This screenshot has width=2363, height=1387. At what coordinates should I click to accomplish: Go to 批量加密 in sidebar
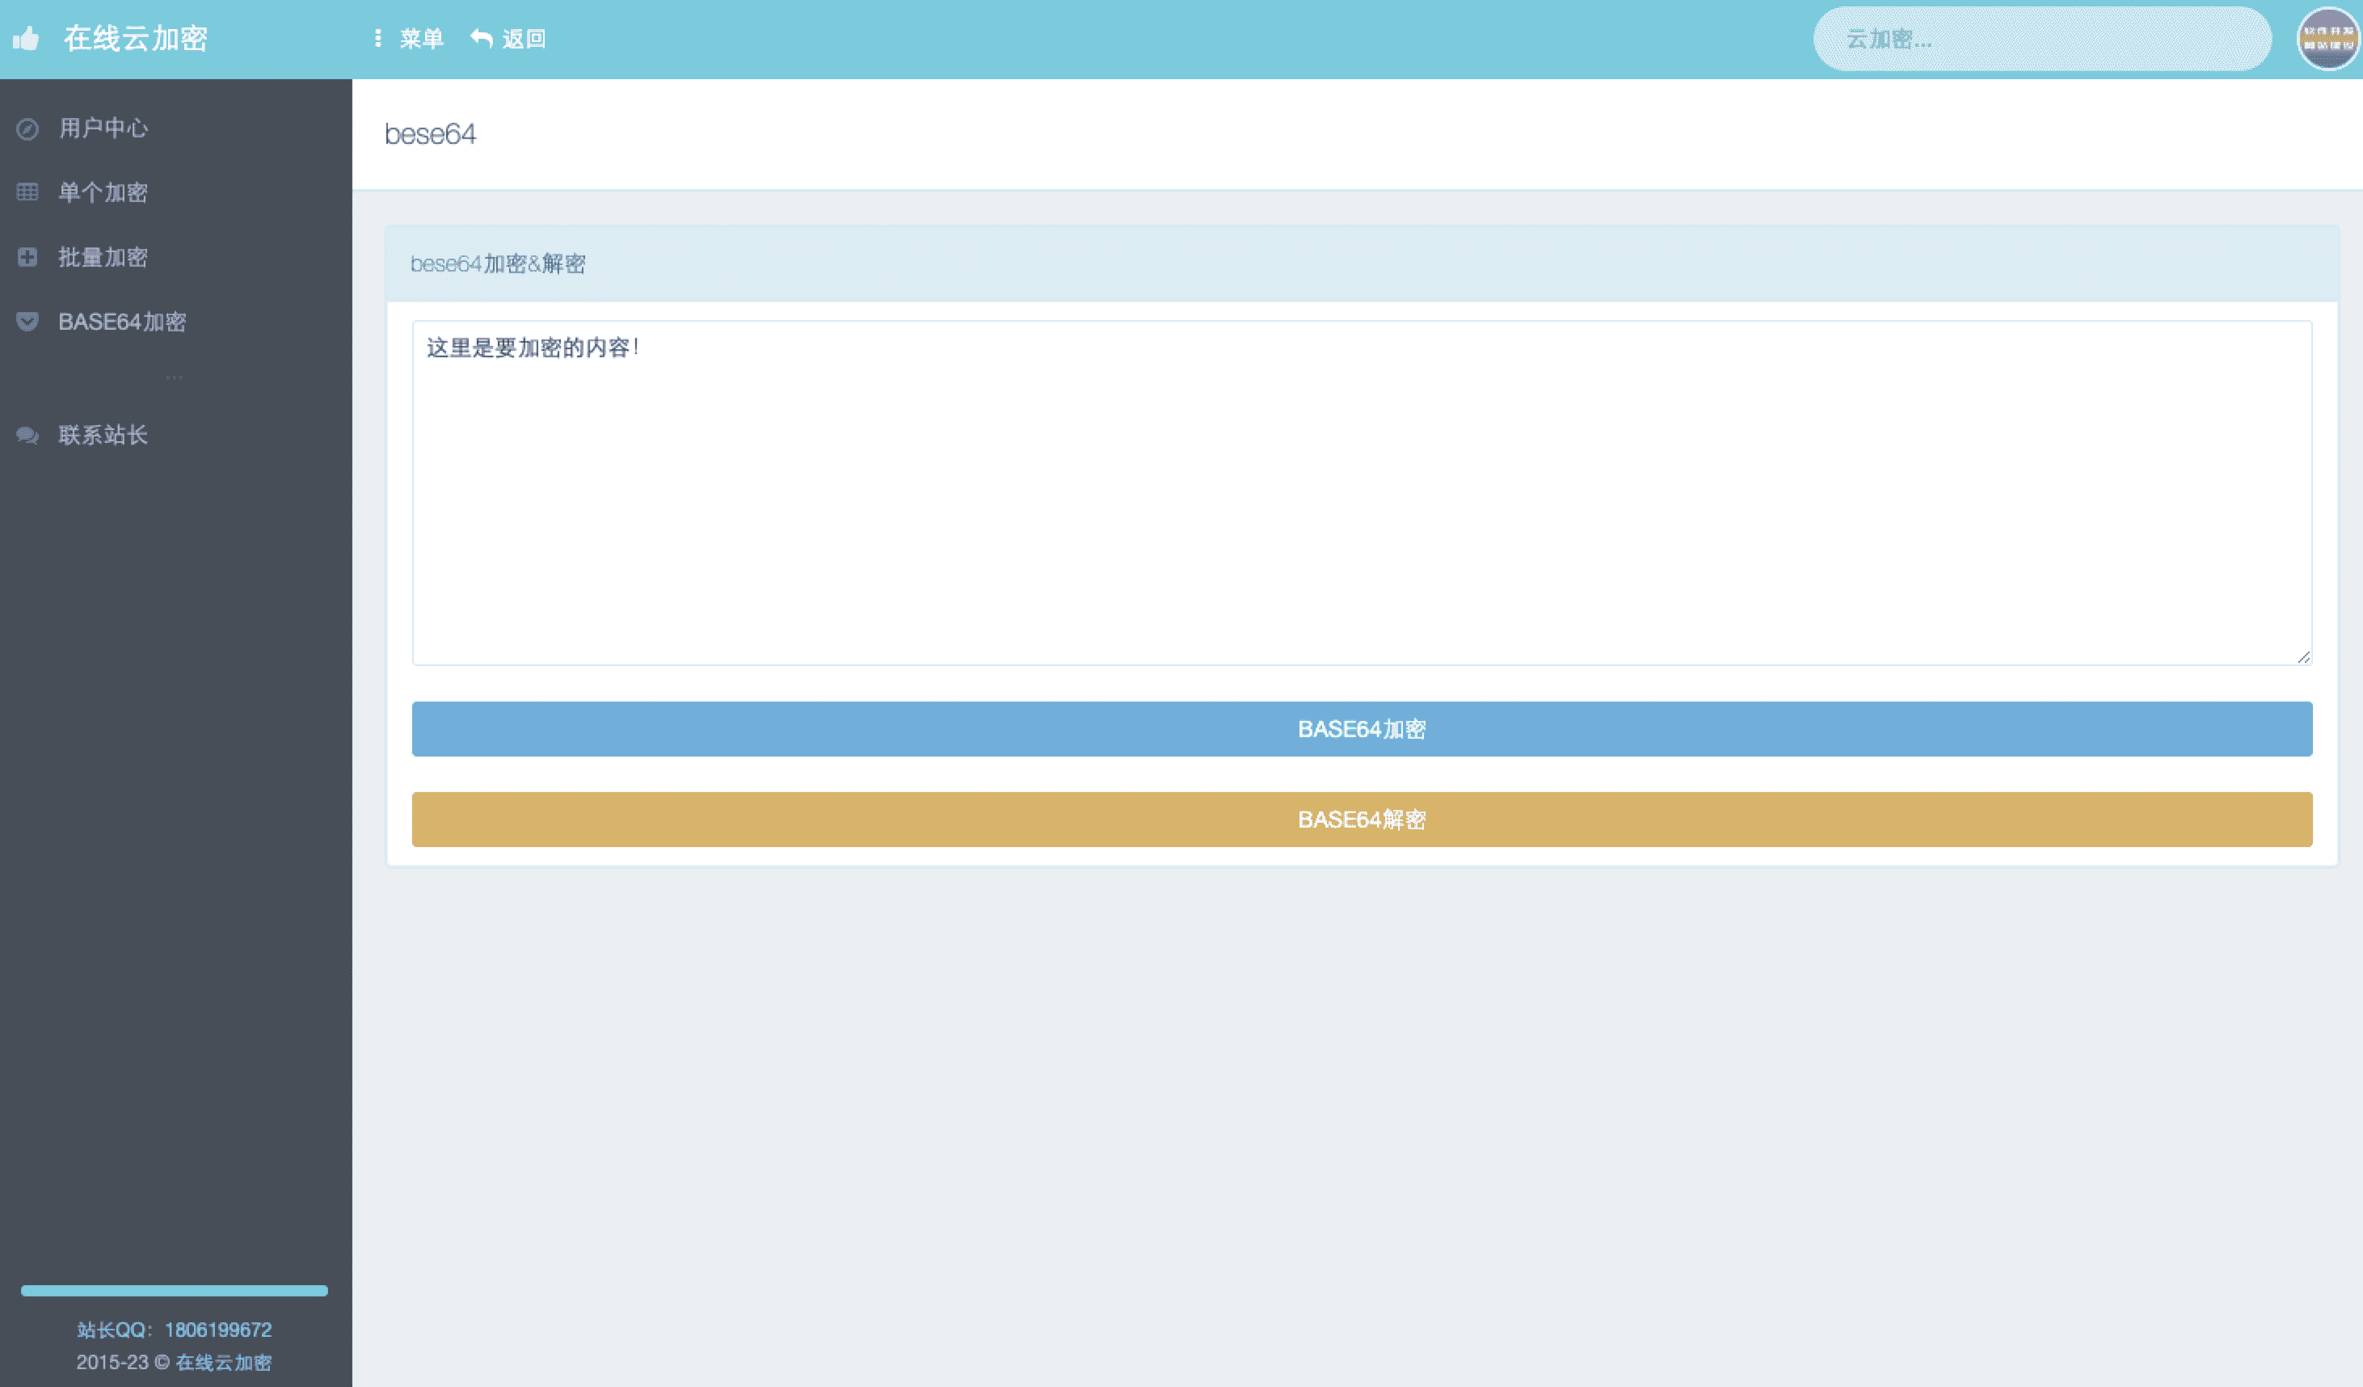point(103,257)
